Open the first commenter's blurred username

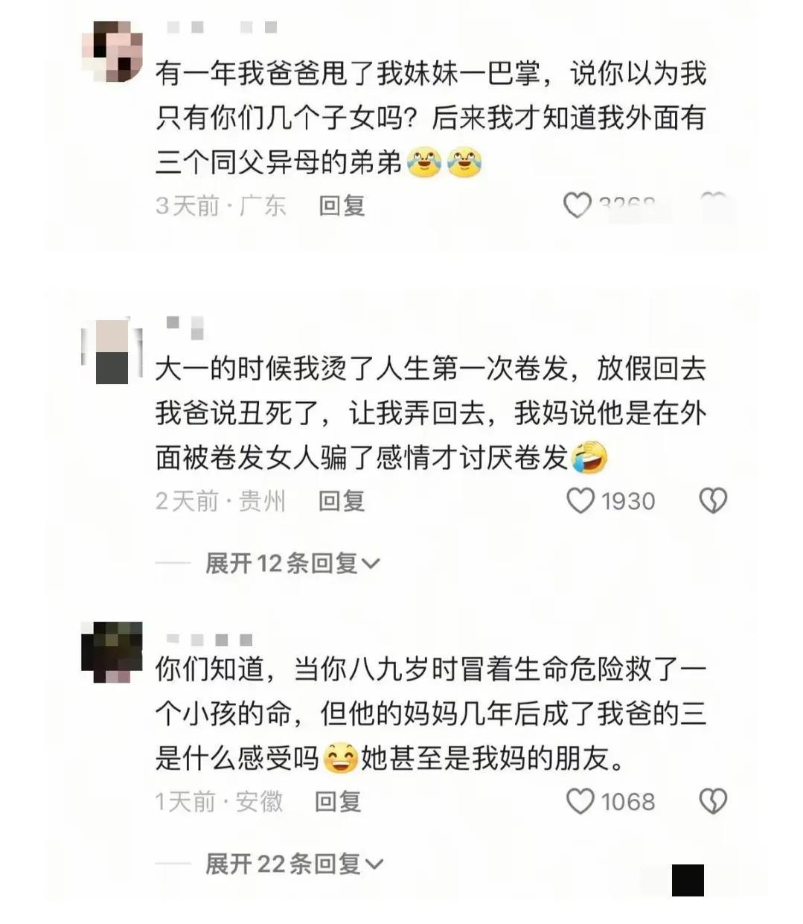tap(222, 28)
